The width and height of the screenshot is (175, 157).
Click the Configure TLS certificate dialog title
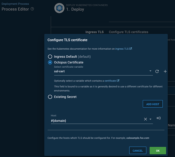(x=67, y=40)
